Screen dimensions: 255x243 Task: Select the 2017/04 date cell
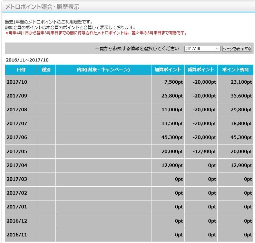21,165
